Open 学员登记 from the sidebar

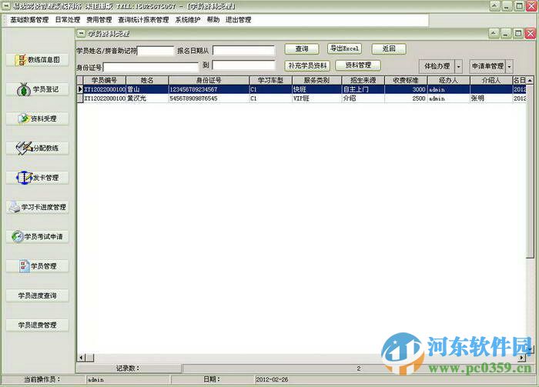(x=37, y=89)
